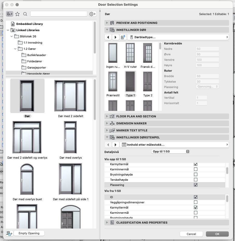Viewport: 235px width, 241px height.
Task: Click the folder view library icon
Action: (x=10, y=14)
